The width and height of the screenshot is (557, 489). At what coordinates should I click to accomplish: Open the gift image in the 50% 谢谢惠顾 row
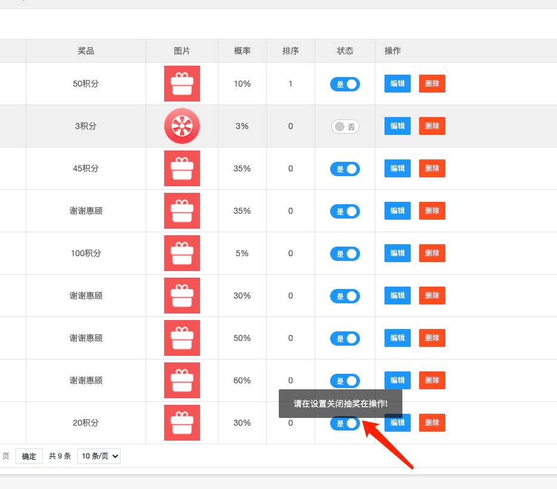tap(182, 338)
